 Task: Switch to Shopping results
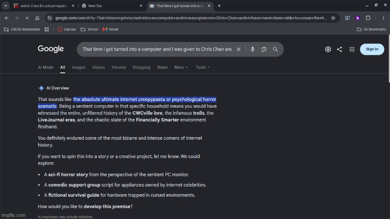click(141, 67)
